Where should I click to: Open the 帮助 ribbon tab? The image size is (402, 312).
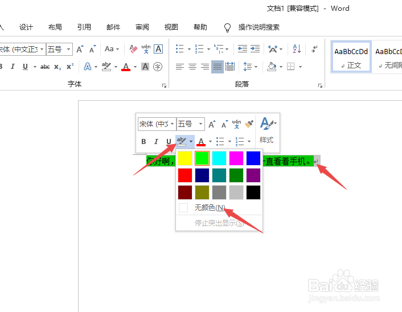pyautogui.click(x=200, y=27)
